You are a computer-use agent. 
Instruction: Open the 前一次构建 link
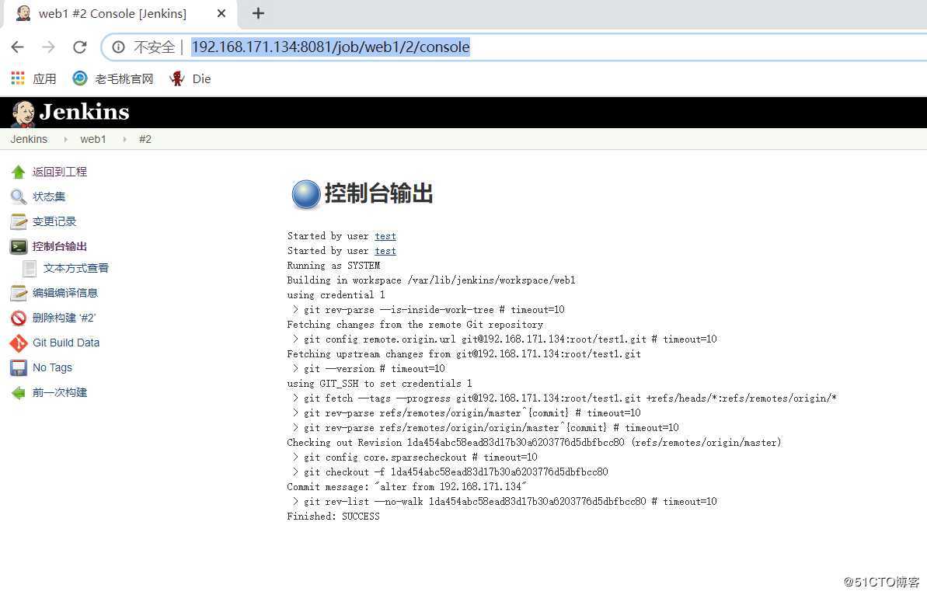59,392
